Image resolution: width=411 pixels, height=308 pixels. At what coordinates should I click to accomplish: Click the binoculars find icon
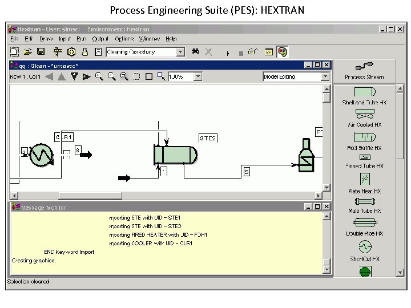click(x=195, y=51)
